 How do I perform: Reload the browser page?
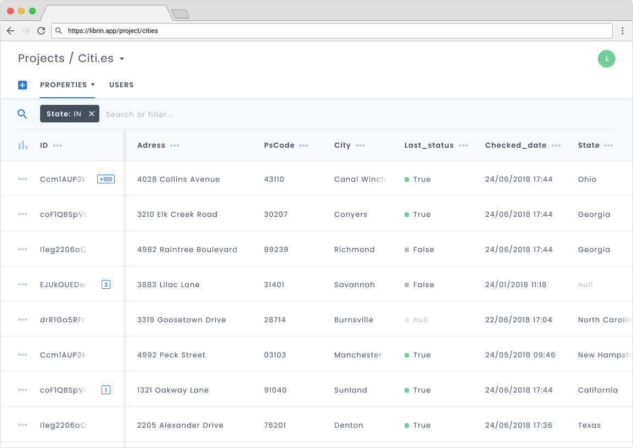pos(41,31)
